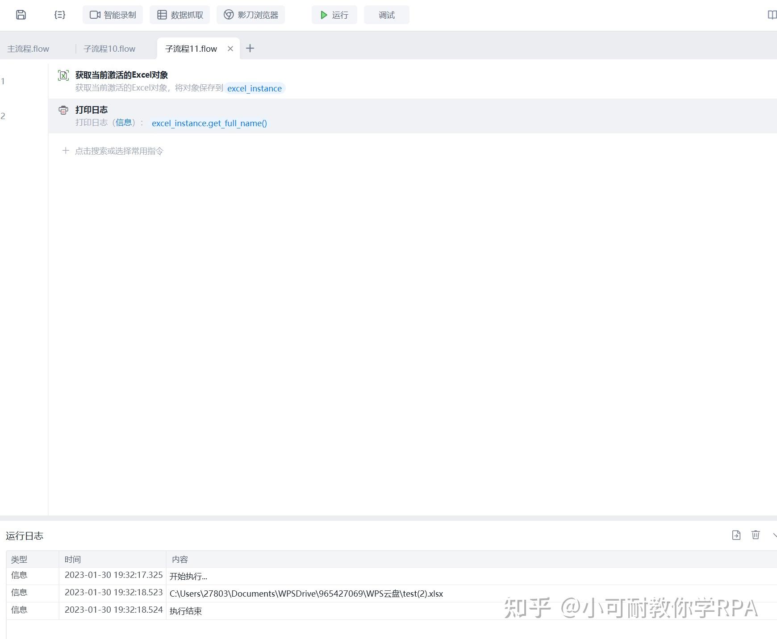This screenshot has height=639, width=777.
Task: Clear the run log with trash icon
Action: pyautogui.click(x=756, y=535)
